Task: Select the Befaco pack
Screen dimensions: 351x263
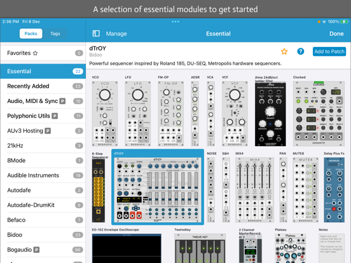Action: (43, 220)
